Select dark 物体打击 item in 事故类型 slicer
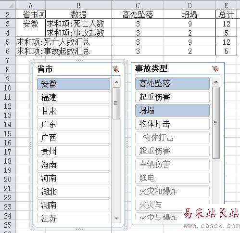 (172, 124)
